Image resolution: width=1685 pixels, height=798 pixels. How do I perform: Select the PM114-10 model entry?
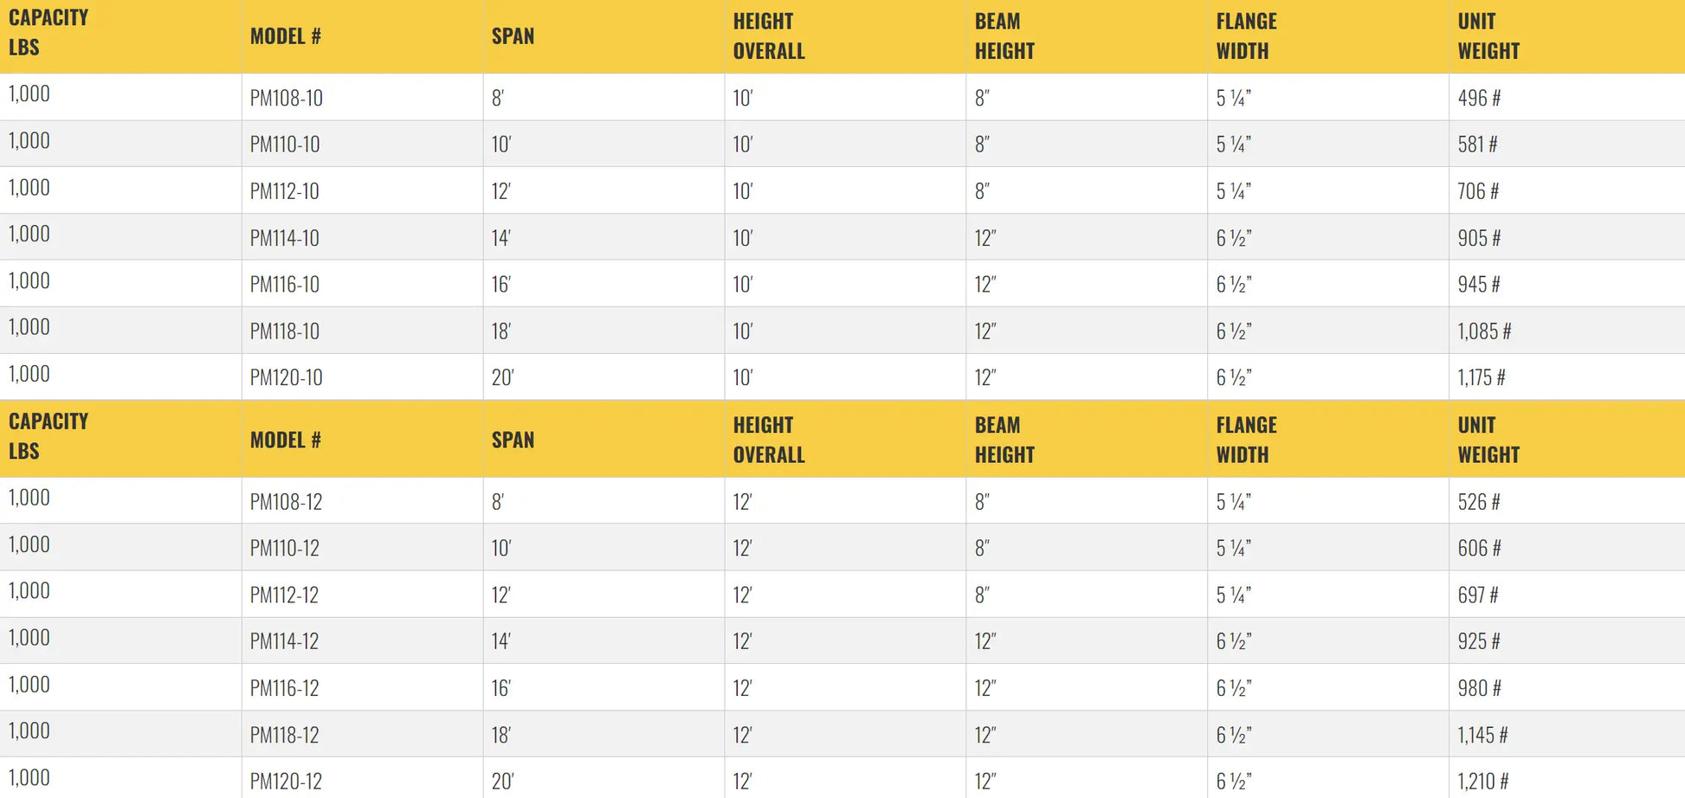pos(284,238)
